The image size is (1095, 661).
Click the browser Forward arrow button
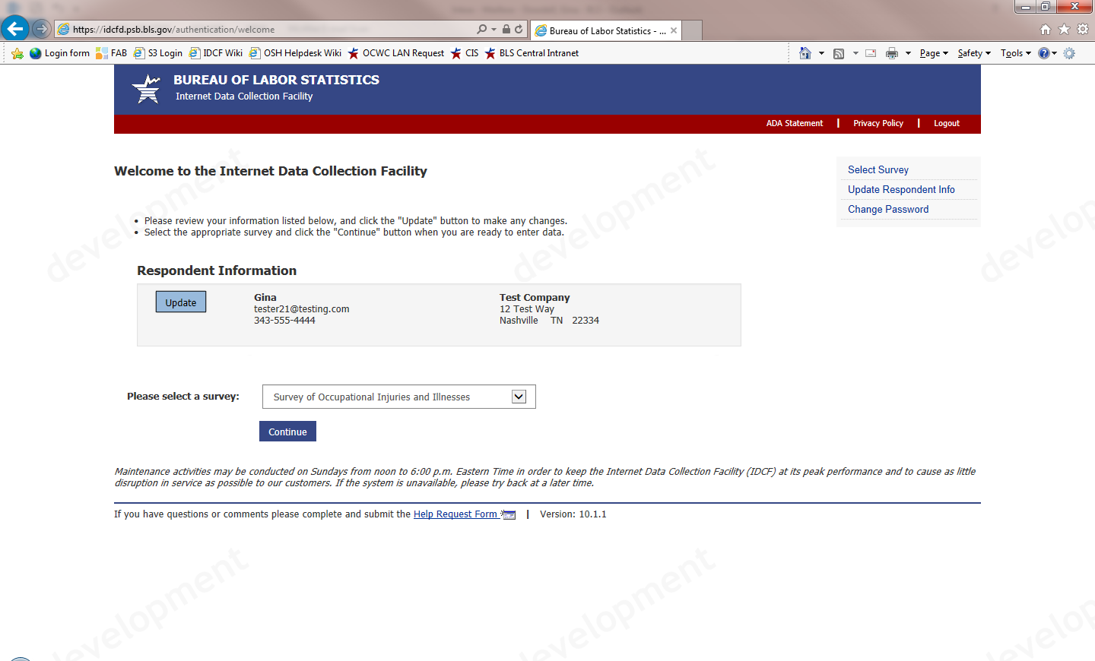pos(42,29)
